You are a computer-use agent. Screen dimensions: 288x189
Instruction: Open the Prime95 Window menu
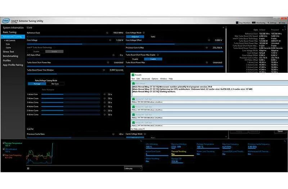[163, 79]
